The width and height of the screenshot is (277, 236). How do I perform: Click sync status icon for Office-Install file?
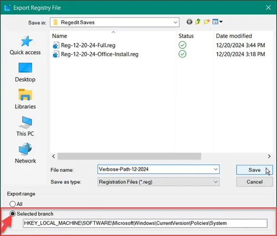tap(182, 54)
